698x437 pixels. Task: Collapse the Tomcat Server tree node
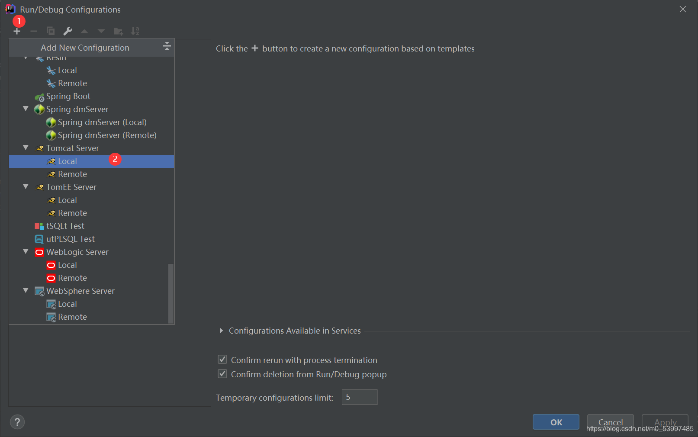click(x=26, y=148)
